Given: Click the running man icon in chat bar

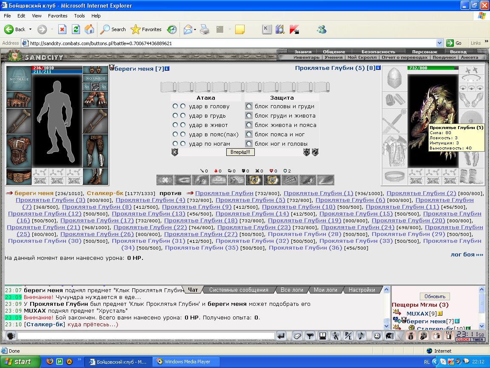Looking at the screenshot, I should [x=335, y=336].
